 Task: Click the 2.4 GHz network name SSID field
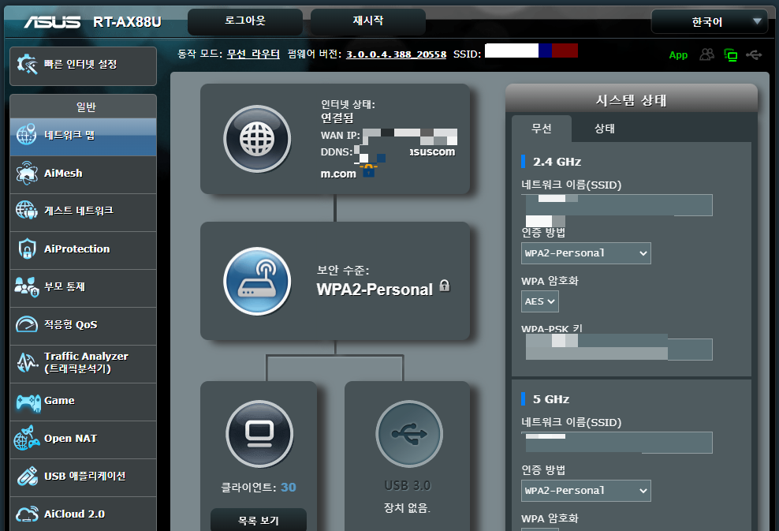(617, 205)
